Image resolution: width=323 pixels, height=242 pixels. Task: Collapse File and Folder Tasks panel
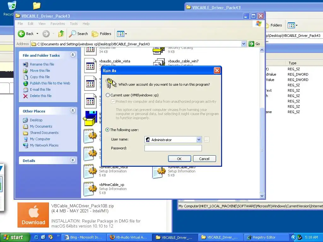pyautogui.click(x=73, y=55)
